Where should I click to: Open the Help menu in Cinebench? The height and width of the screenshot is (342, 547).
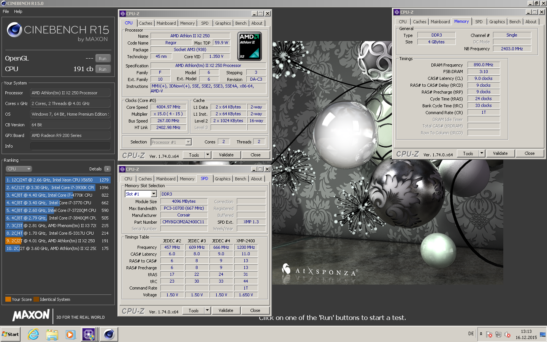coord(18,11)
